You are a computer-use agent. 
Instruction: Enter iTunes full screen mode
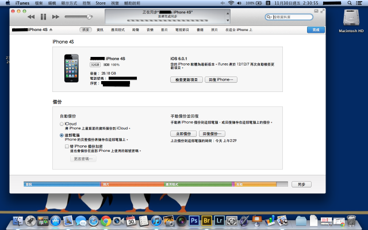[322, 11]
